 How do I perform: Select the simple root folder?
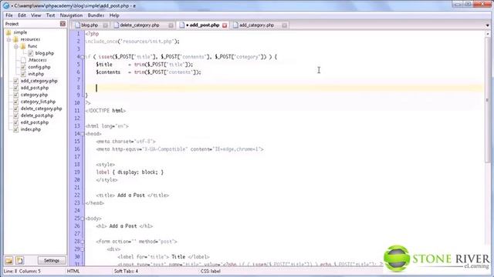pyautogui.click(x=20, y=32)
